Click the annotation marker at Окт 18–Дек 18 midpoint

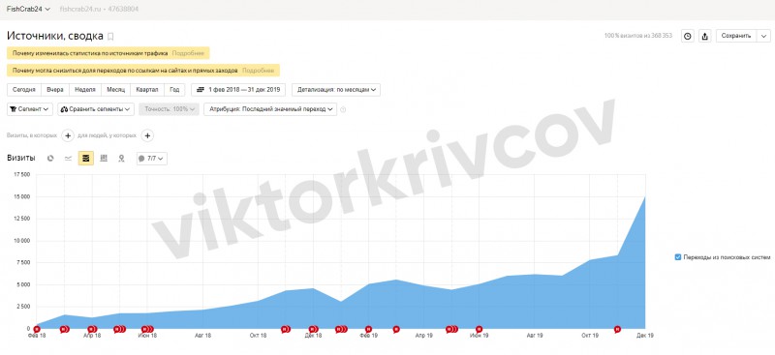point(285,329)
